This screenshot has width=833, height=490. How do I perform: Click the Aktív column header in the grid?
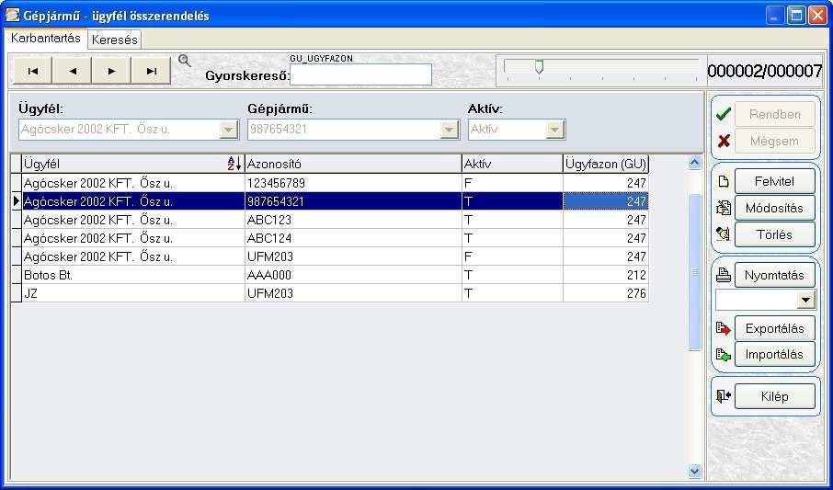pos(512,164)
